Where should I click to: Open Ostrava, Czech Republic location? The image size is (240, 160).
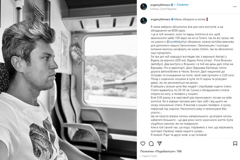(163, 9)
